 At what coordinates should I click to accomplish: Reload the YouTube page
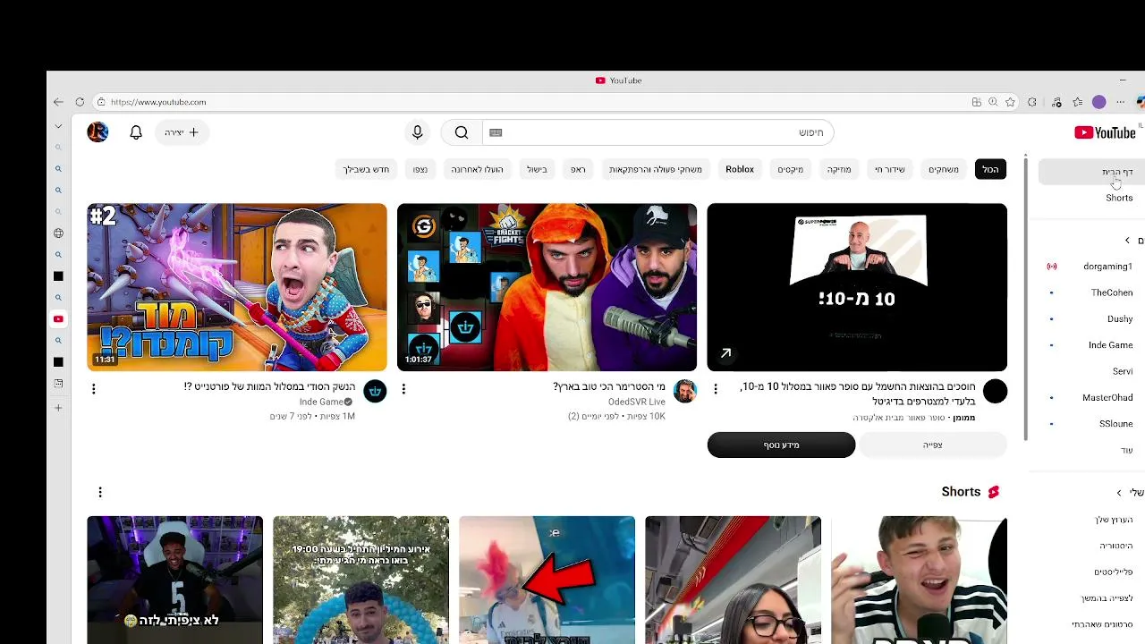80,102
